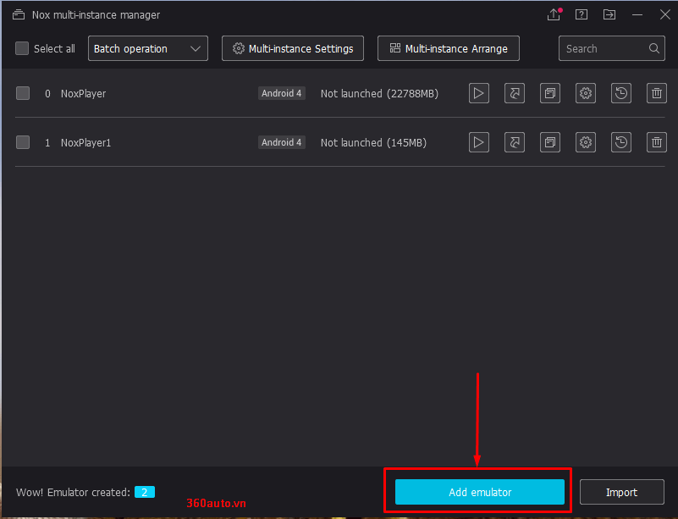Image resolution: width=678 pixels, height=519 pixels.
Task: Open backup and restore for NoxPlayer1 instance
Action: click(x=621, y=142)
